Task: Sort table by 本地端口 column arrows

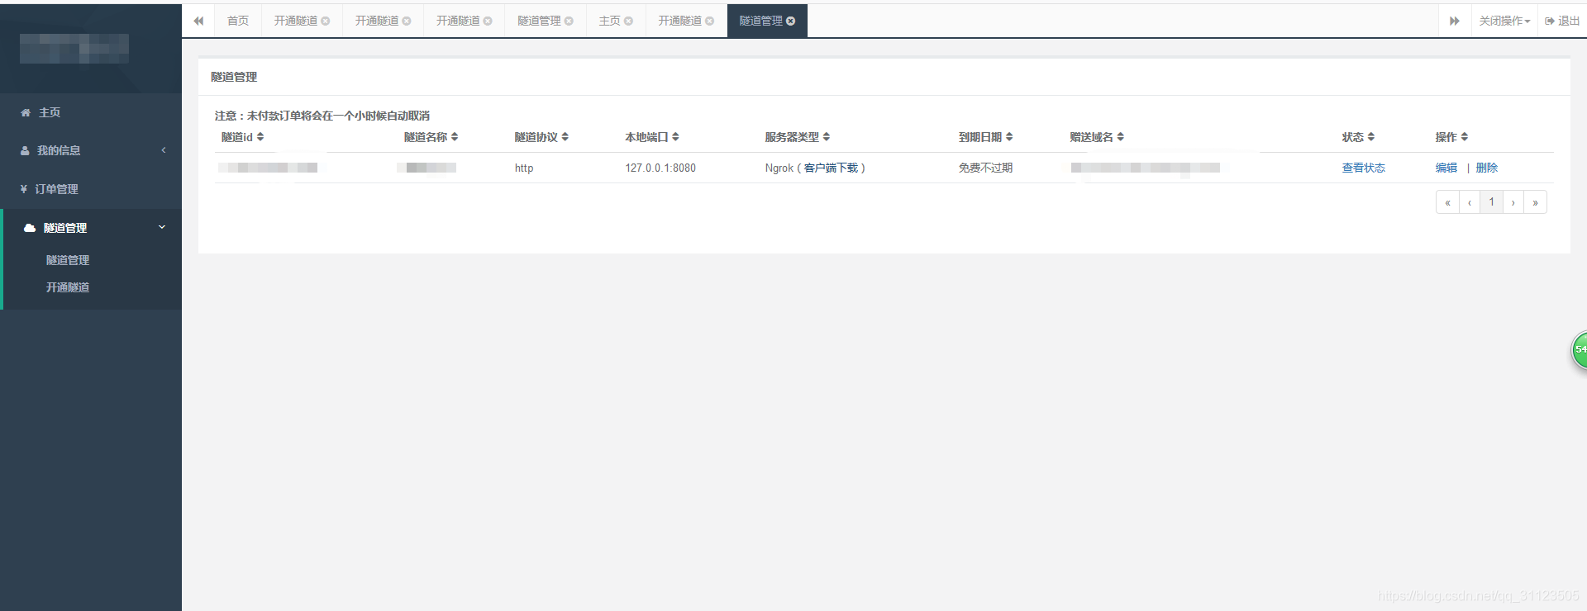Action: click(675, 137)
